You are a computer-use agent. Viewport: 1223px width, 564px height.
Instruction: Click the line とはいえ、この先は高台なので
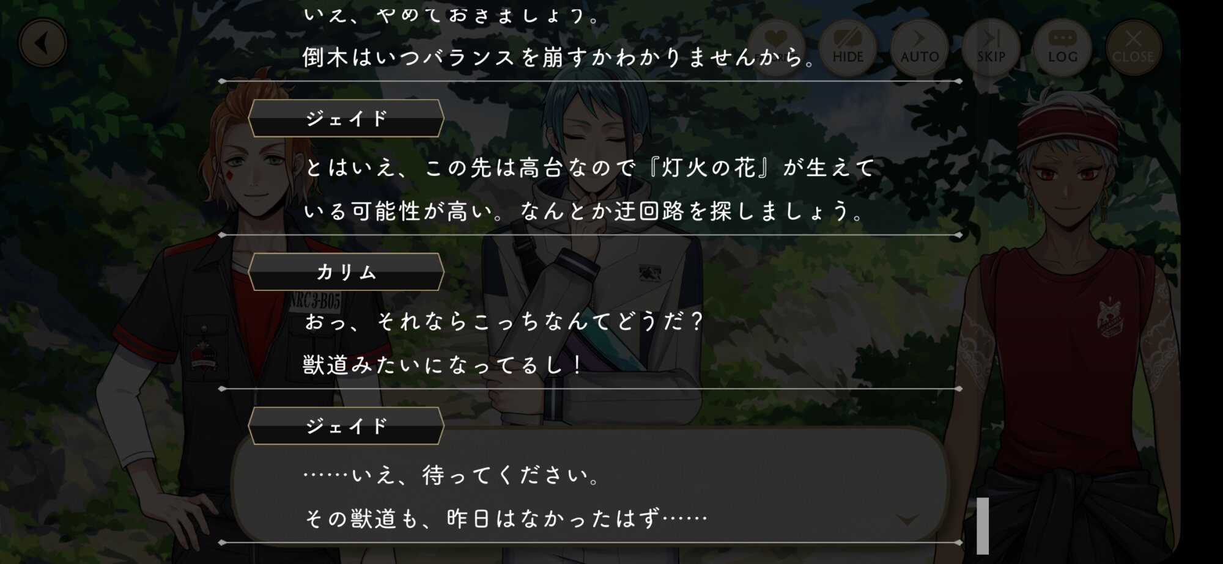471,167
